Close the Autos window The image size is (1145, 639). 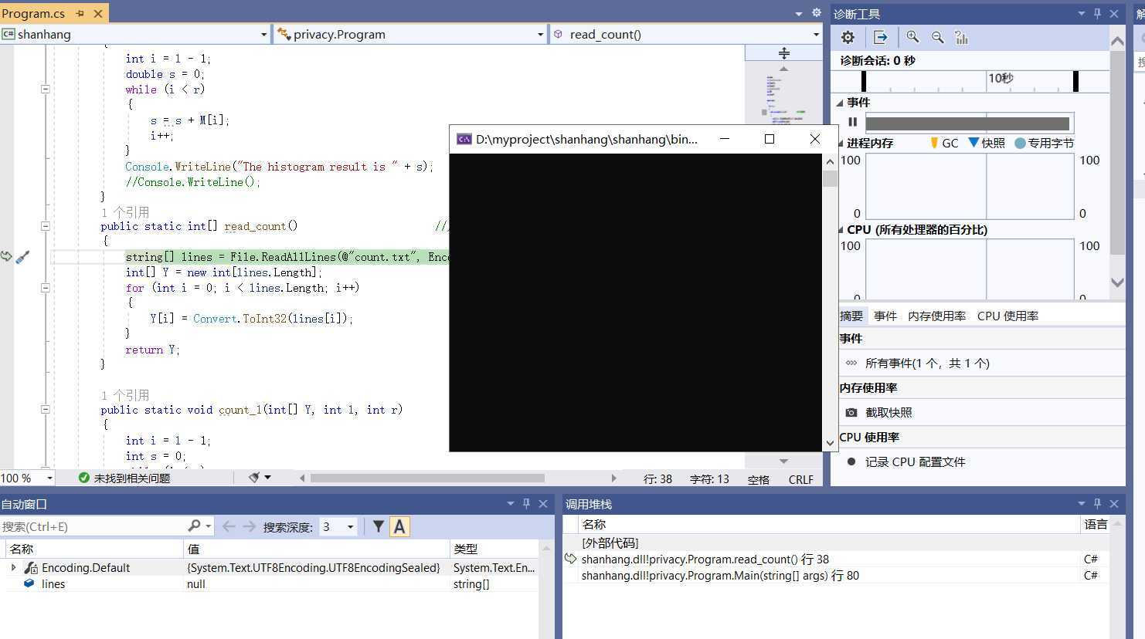click(x=543, y=503)
